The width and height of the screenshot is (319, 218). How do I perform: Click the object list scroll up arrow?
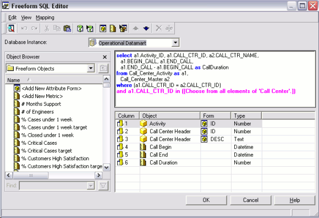(107, 79)
